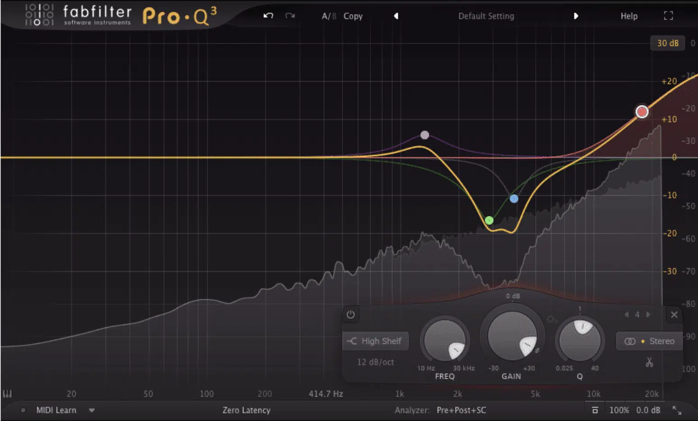Open the Zero Latency processing mode menu
The image size is (698, 421).
coord(247,410)
